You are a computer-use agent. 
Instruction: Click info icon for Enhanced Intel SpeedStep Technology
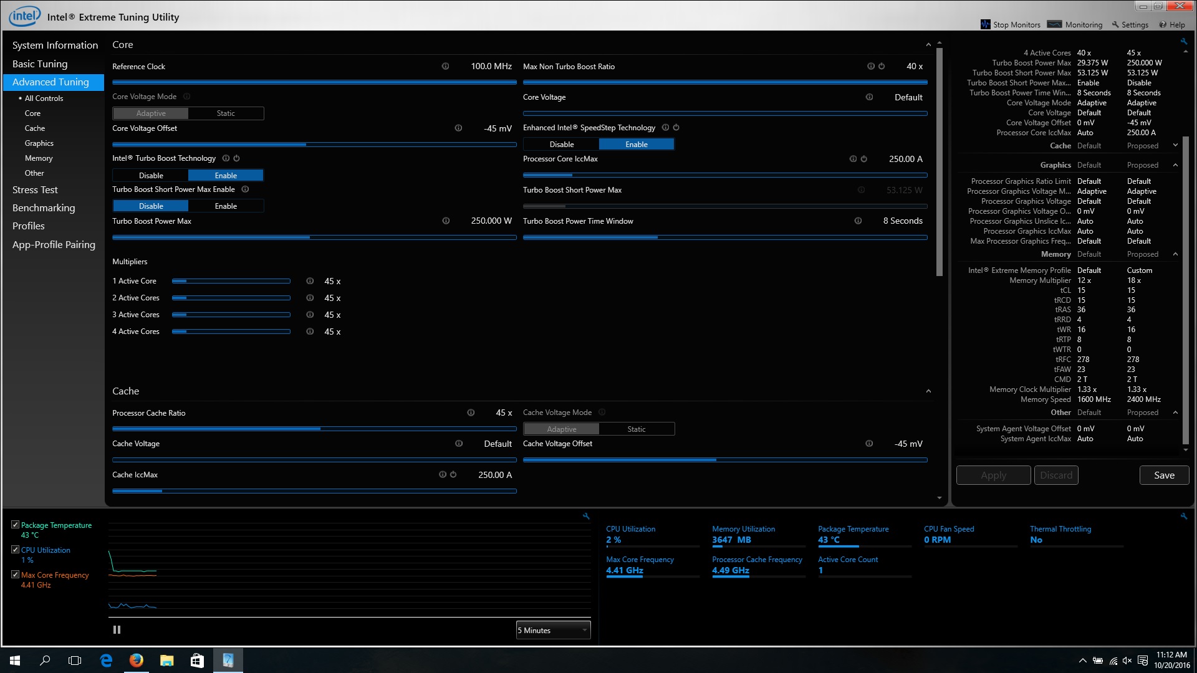click(665, 127)
